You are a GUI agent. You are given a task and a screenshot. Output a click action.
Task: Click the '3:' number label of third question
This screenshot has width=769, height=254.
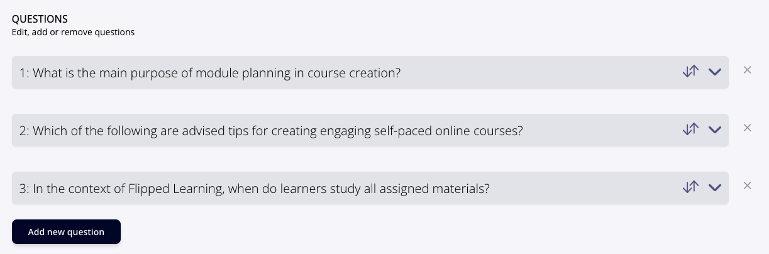click(x=24, y=189)
